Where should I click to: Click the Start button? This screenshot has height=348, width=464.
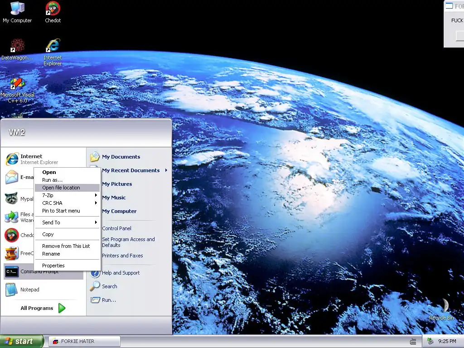[x=22, y=341]
